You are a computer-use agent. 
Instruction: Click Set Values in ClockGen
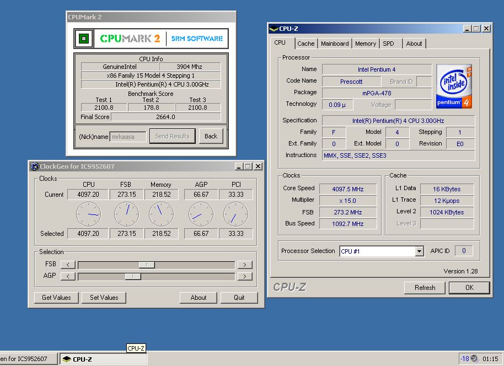pyautogui.click(x=104, y=298)
